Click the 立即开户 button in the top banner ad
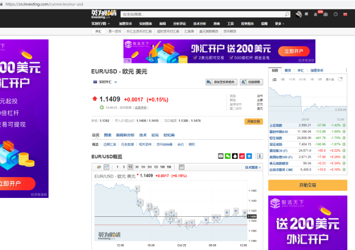Screen dimensions: 355x250 [293, 51]
